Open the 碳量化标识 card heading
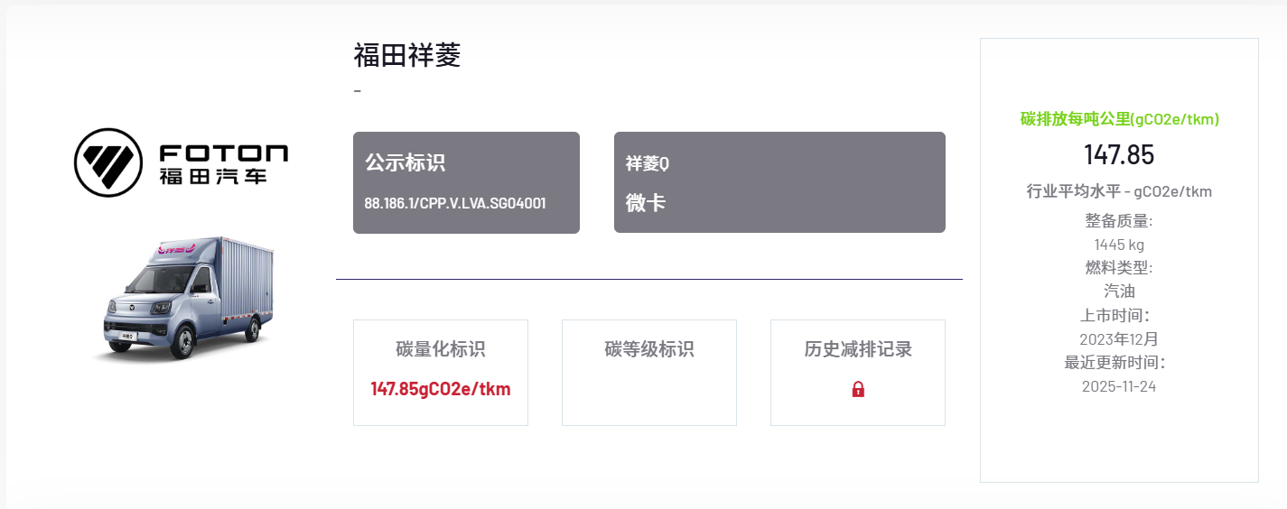 click(441, 349)
